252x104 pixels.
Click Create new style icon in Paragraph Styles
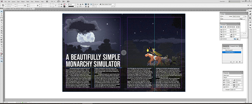237,62
